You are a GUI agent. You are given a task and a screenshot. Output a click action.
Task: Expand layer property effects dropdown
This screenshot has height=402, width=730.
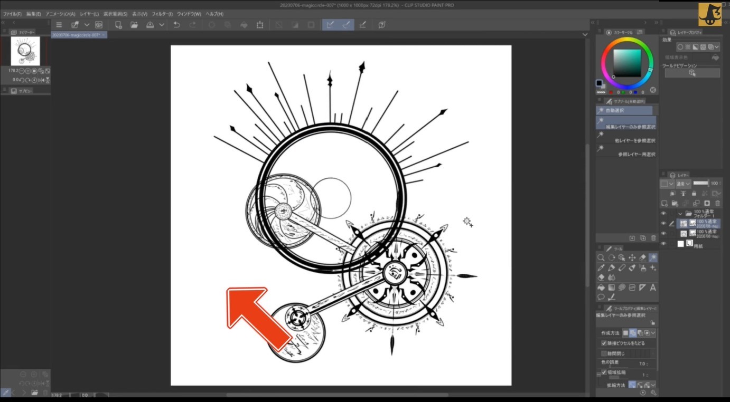(717, 47)
